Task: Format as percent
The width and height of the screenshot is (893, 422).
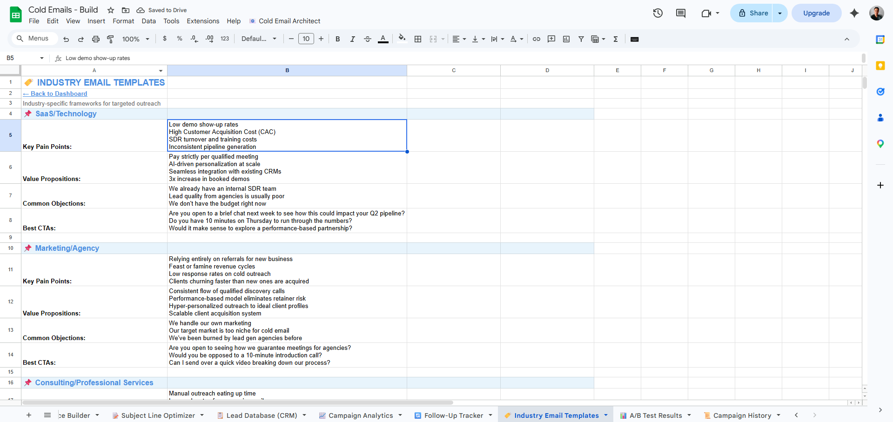Action: point(180,39)
